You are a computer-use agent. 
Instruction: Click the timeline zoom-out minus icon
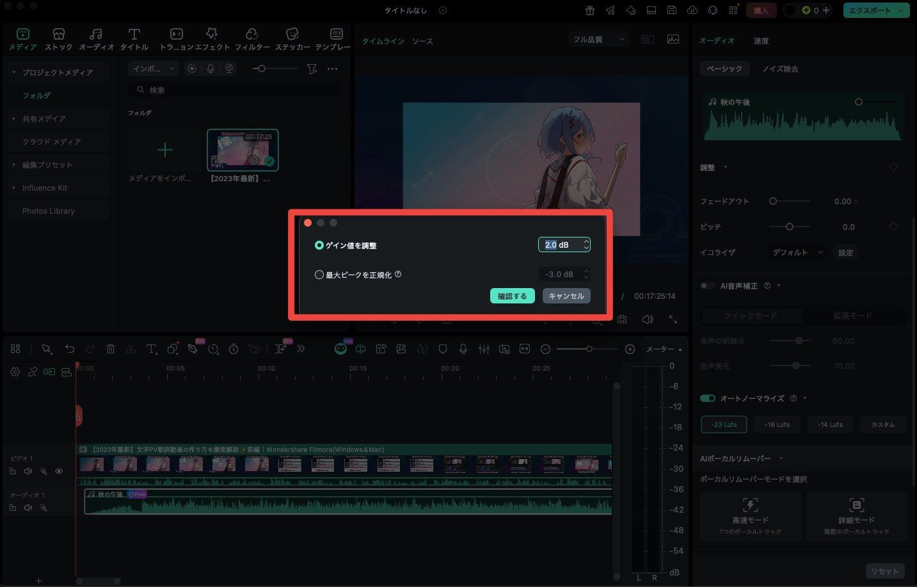[x=545, y=349]
